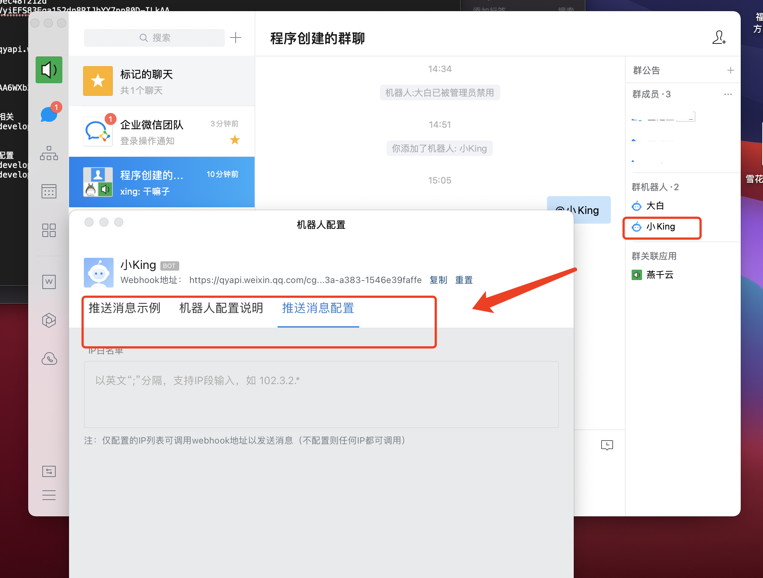Open 企业微信团队 conversation
Image resolution: width=763 pixels, height=578 pixels.
[162, 132]
